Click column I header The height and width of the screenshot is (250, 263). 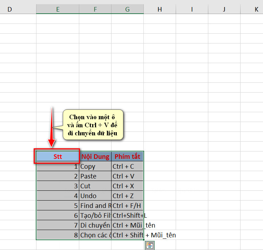pos(192,9)
